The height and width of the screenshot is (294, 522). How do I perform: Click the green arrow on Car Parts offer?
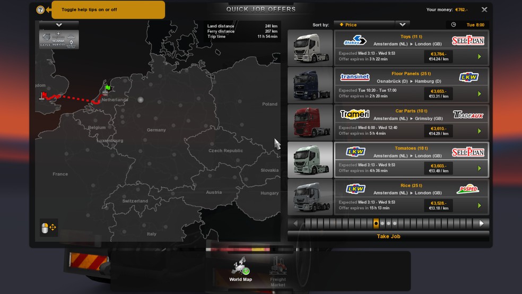pyautogui.click(x=480, y=131)
